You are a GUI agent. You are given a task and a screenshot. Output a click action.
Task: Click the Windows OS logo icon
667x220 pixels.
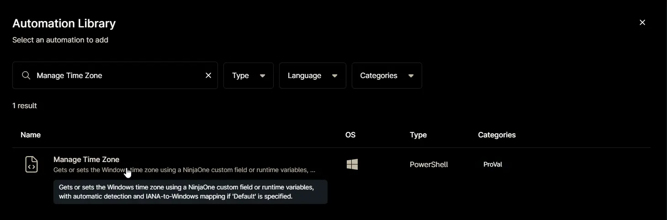[352, 164]
